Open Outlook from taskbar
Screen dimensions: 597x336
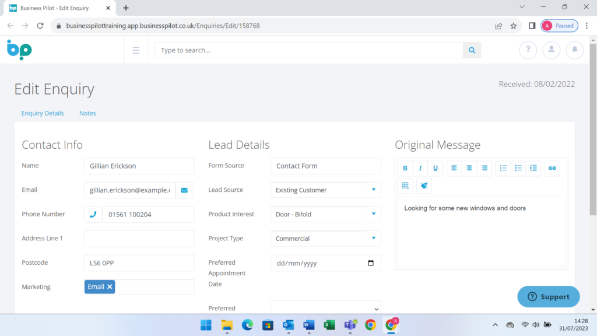288,325
